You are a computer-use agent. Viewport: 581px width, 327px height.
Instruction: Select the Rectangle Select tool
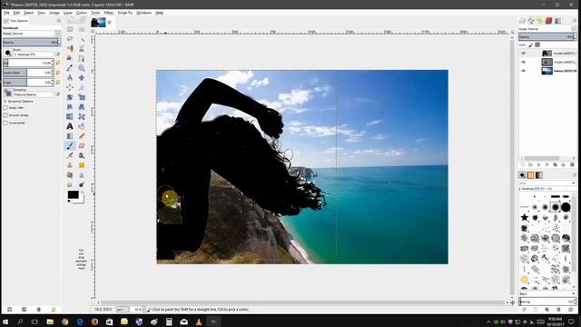click(70, 29)
